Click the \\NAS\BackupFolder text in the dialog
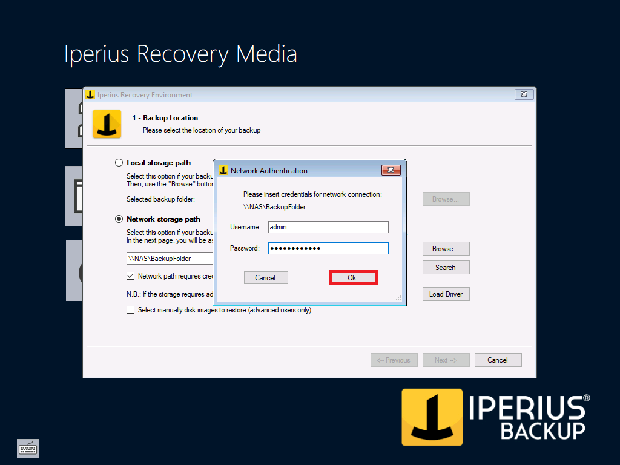 pos(274,207)
